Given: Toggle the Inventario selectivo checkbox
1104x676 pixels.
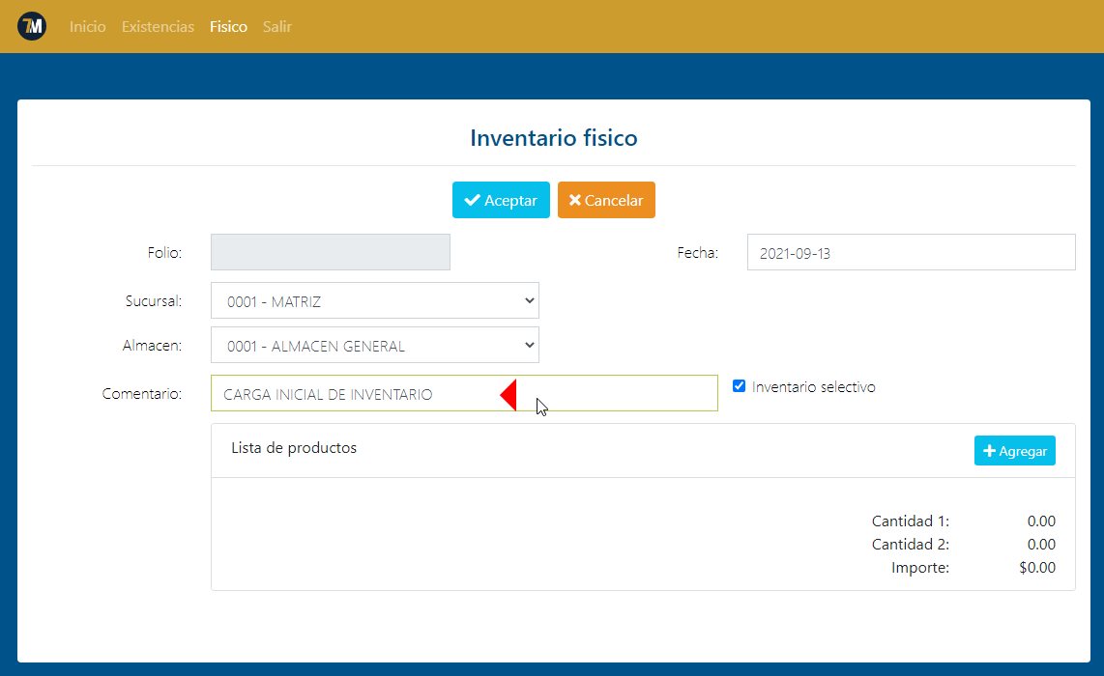Looking at the screenshot, I should tap(739, 385).
